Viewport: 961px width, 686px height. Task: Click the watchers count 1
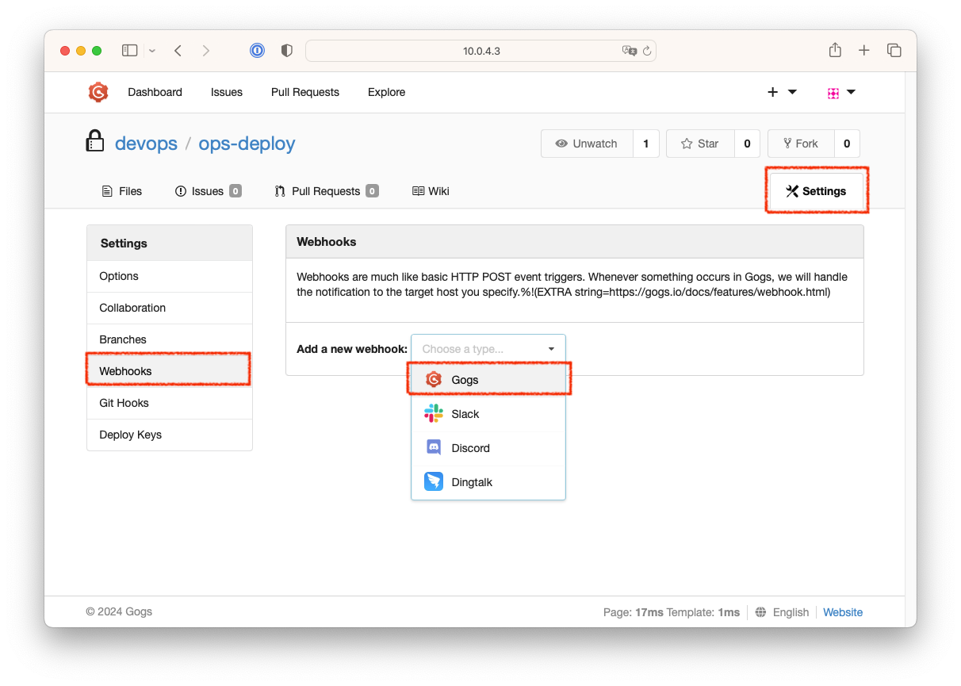click(x=646, y=144)
